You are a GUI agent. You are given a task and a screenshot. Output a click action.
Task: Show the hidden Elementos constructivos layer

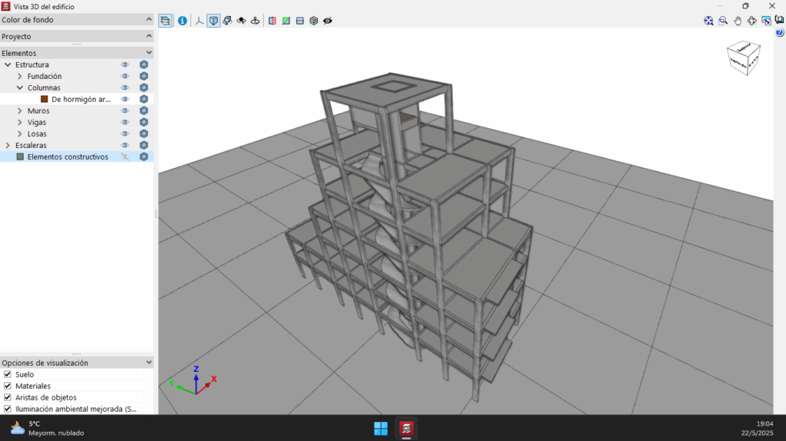click(125, 157)
